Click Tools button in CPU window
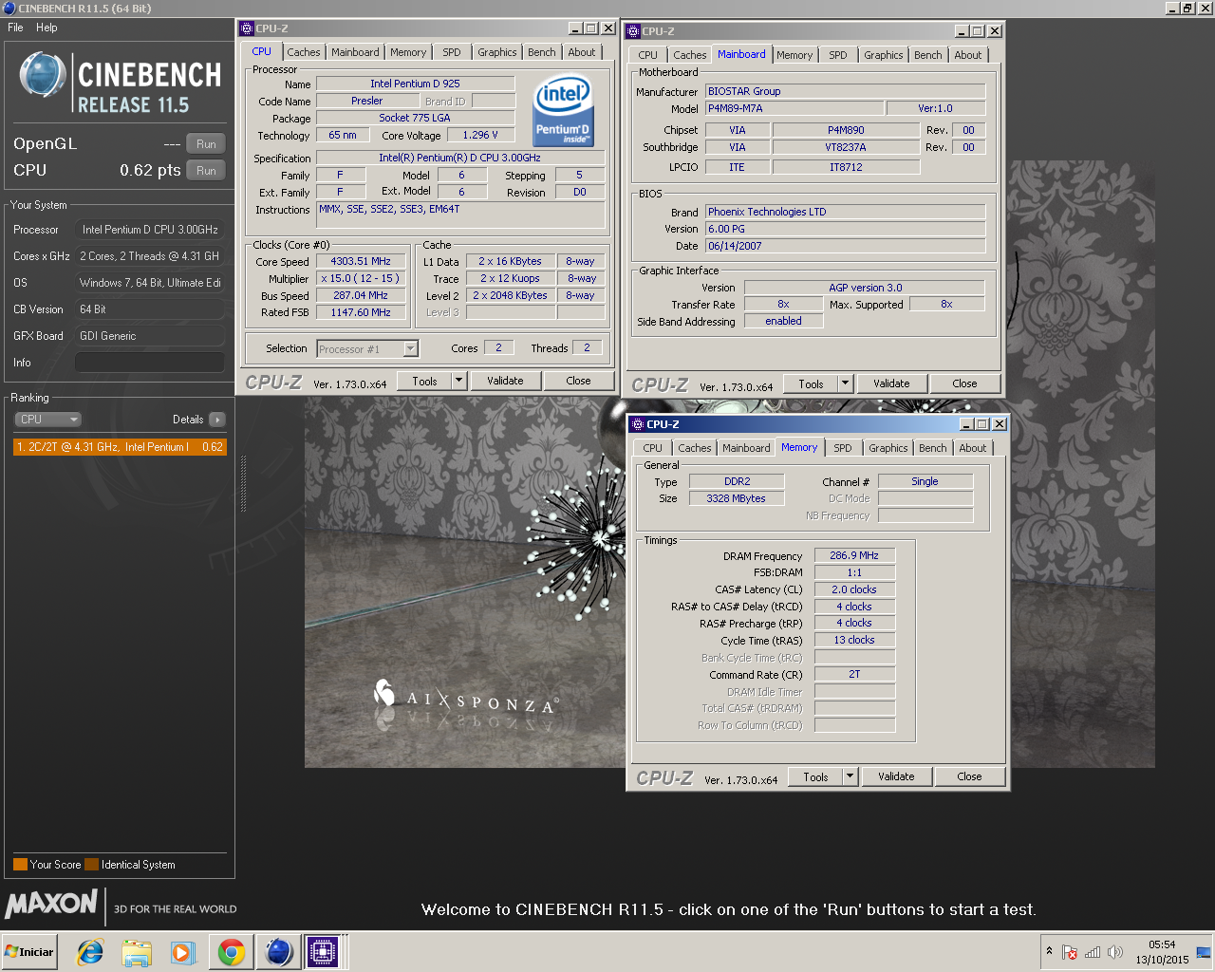 click(x=424, y=381)
